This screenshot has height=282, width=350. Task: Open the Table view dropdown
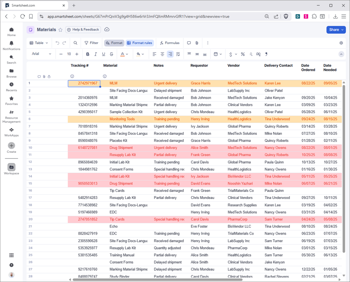[x=39, y=43]
